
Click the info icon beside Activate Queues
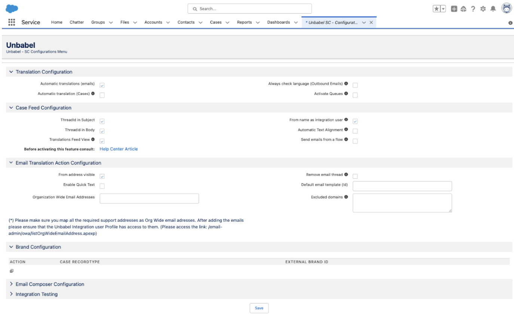pyautogui.click(x=346, y=93)
